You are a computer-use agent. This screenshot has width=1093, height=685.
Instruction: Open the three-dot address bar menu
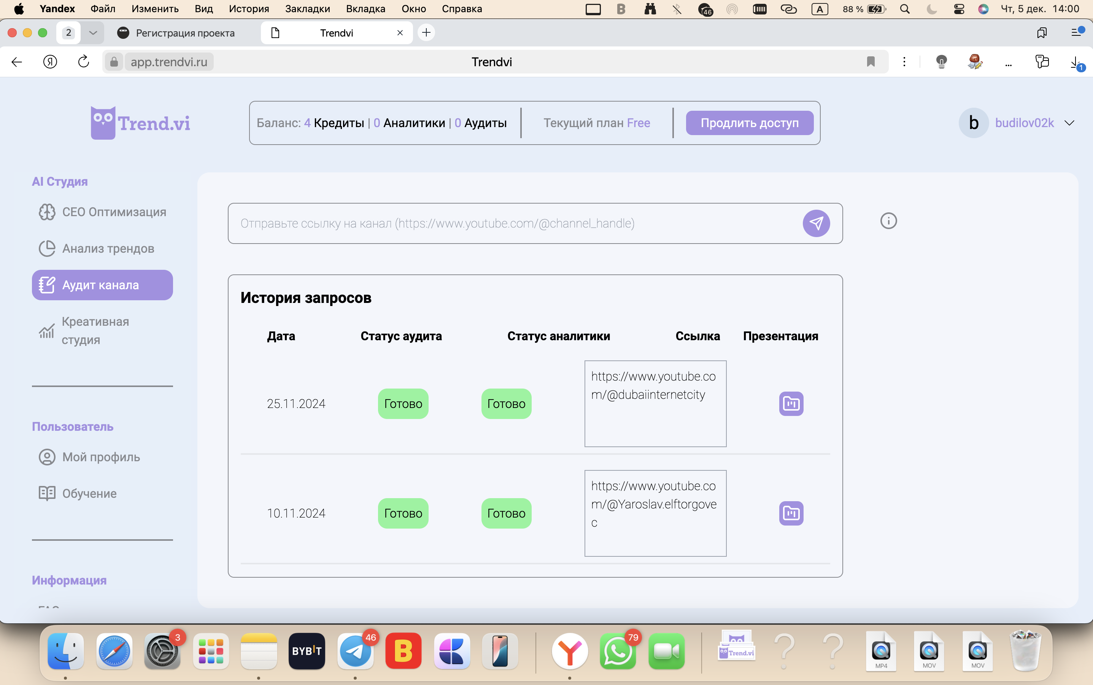[904, 62]
